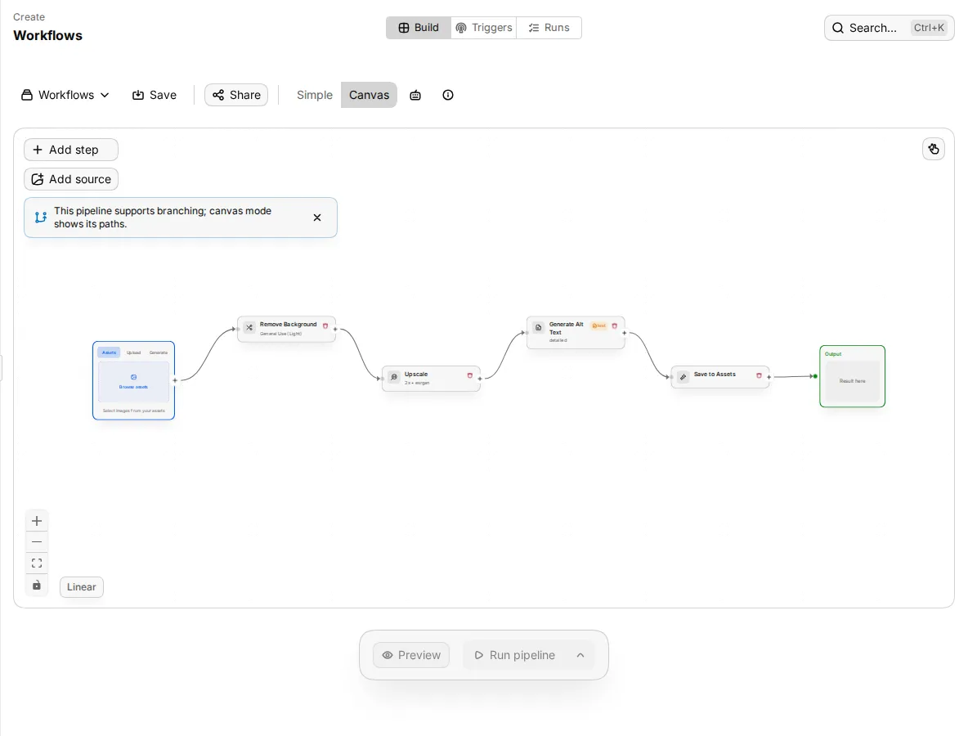Click the branching notice icon

pos(41,218)
